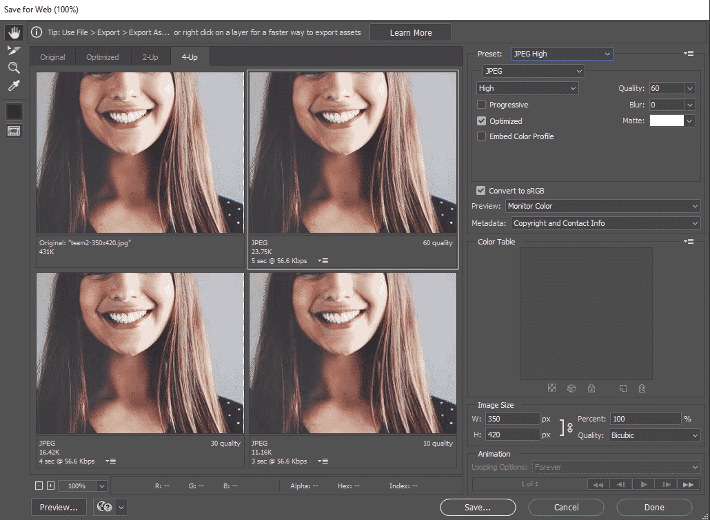The image size is (710, 520).
Task: Open the Matte color dropdown arrow
Action: 689,121
